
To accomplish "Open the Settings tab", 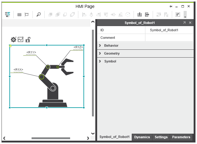I will click(x=161, y=137).
